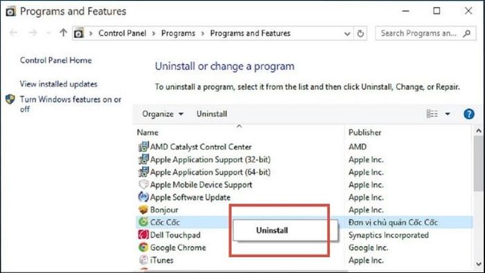The image size is (485, 273).
Task: Refresh the Programs and Features address bar
Action: (x=360, y=33)
